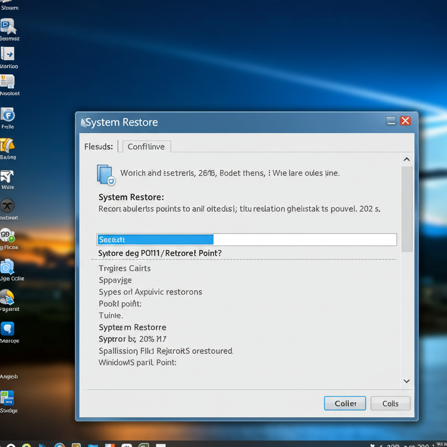Click the System Restore title bar icon
The height and width of the screenshot is (447, 447).
pyautogui.click(x=83, y=123)
